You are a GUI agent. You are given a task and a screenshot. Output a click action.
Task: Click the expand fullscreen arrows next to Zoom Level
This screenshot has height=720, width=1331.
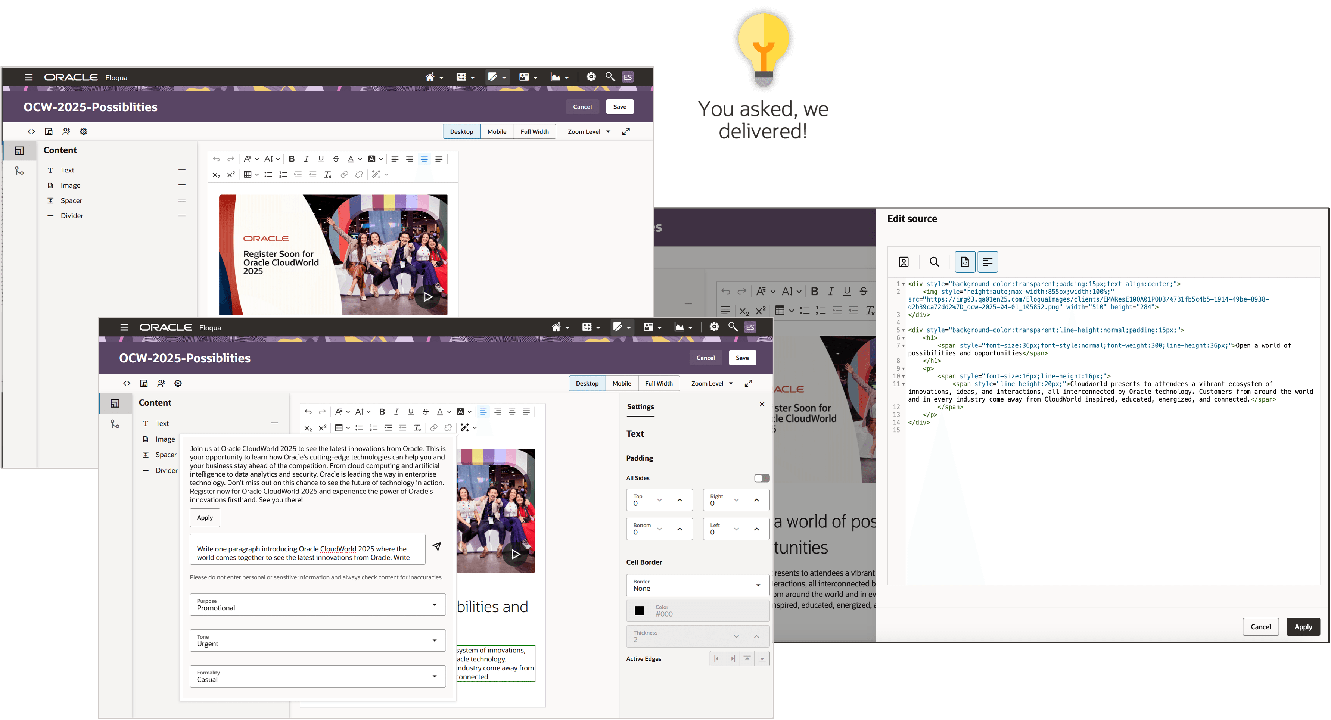(748, 383)
